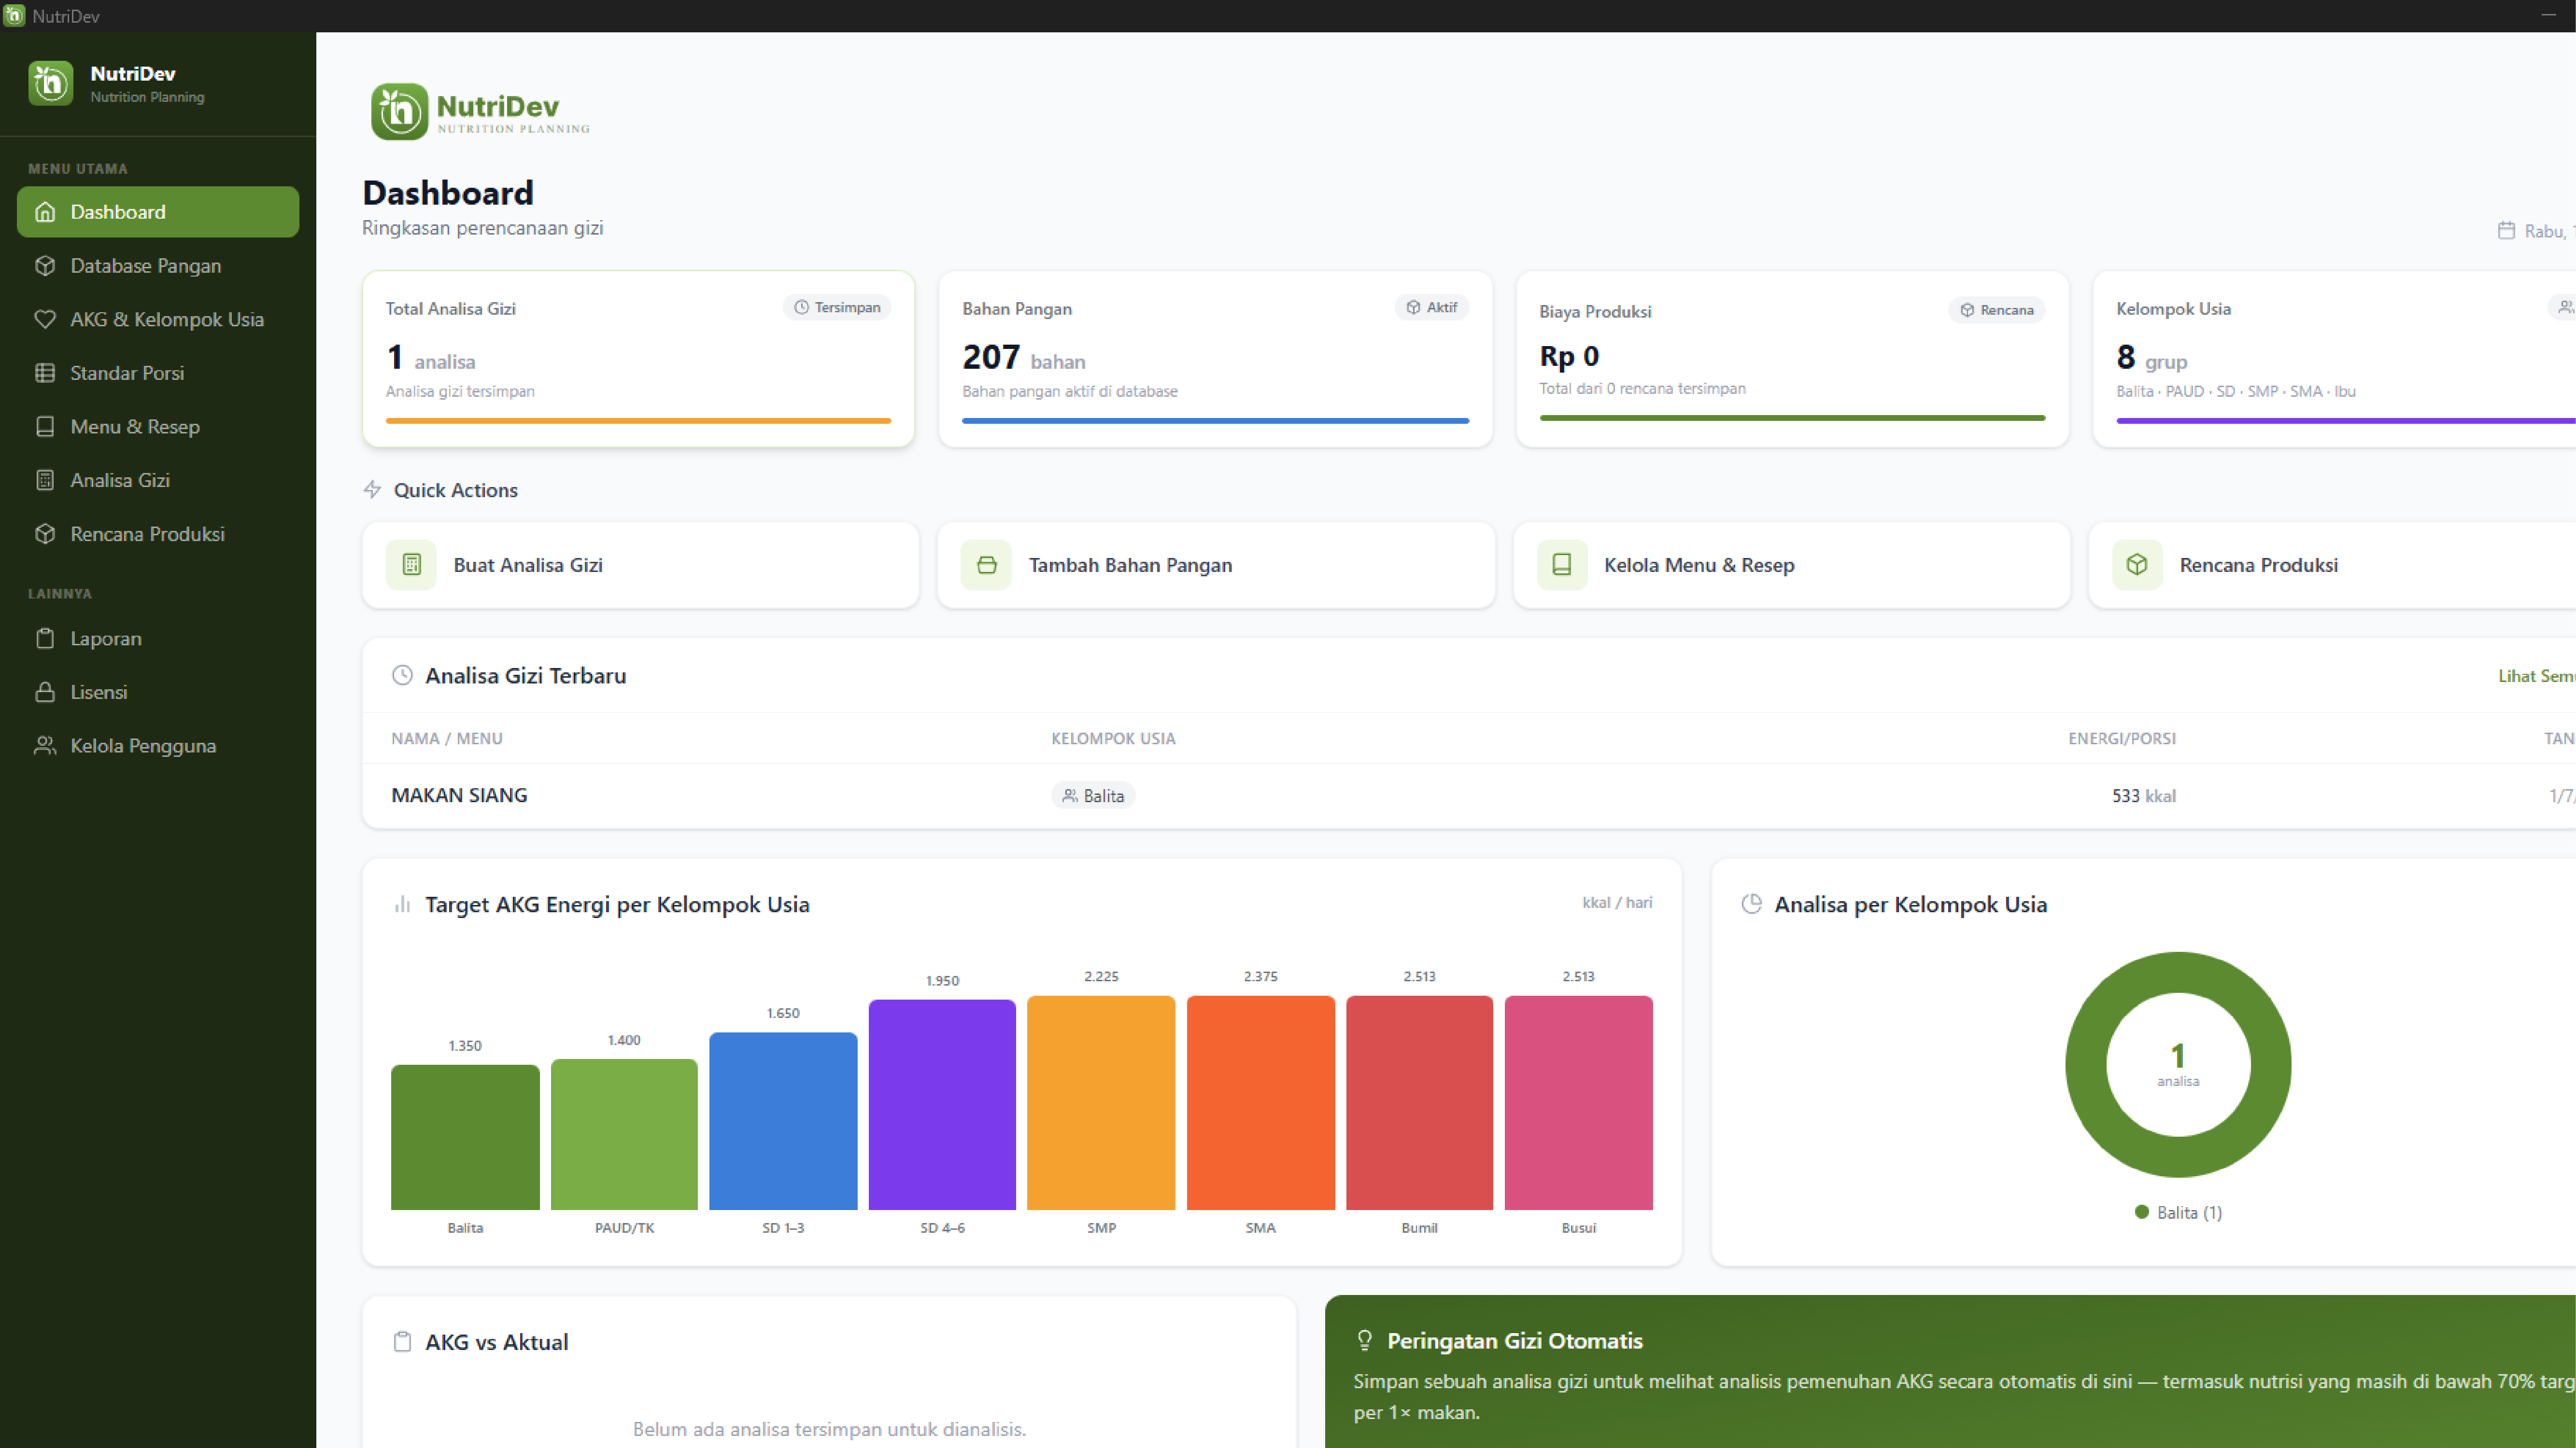Image resolution: width=2576 pixels, height=1448 pixels.
Task: Click the clipboard icon beside Laporan
Action: [45, 639]
